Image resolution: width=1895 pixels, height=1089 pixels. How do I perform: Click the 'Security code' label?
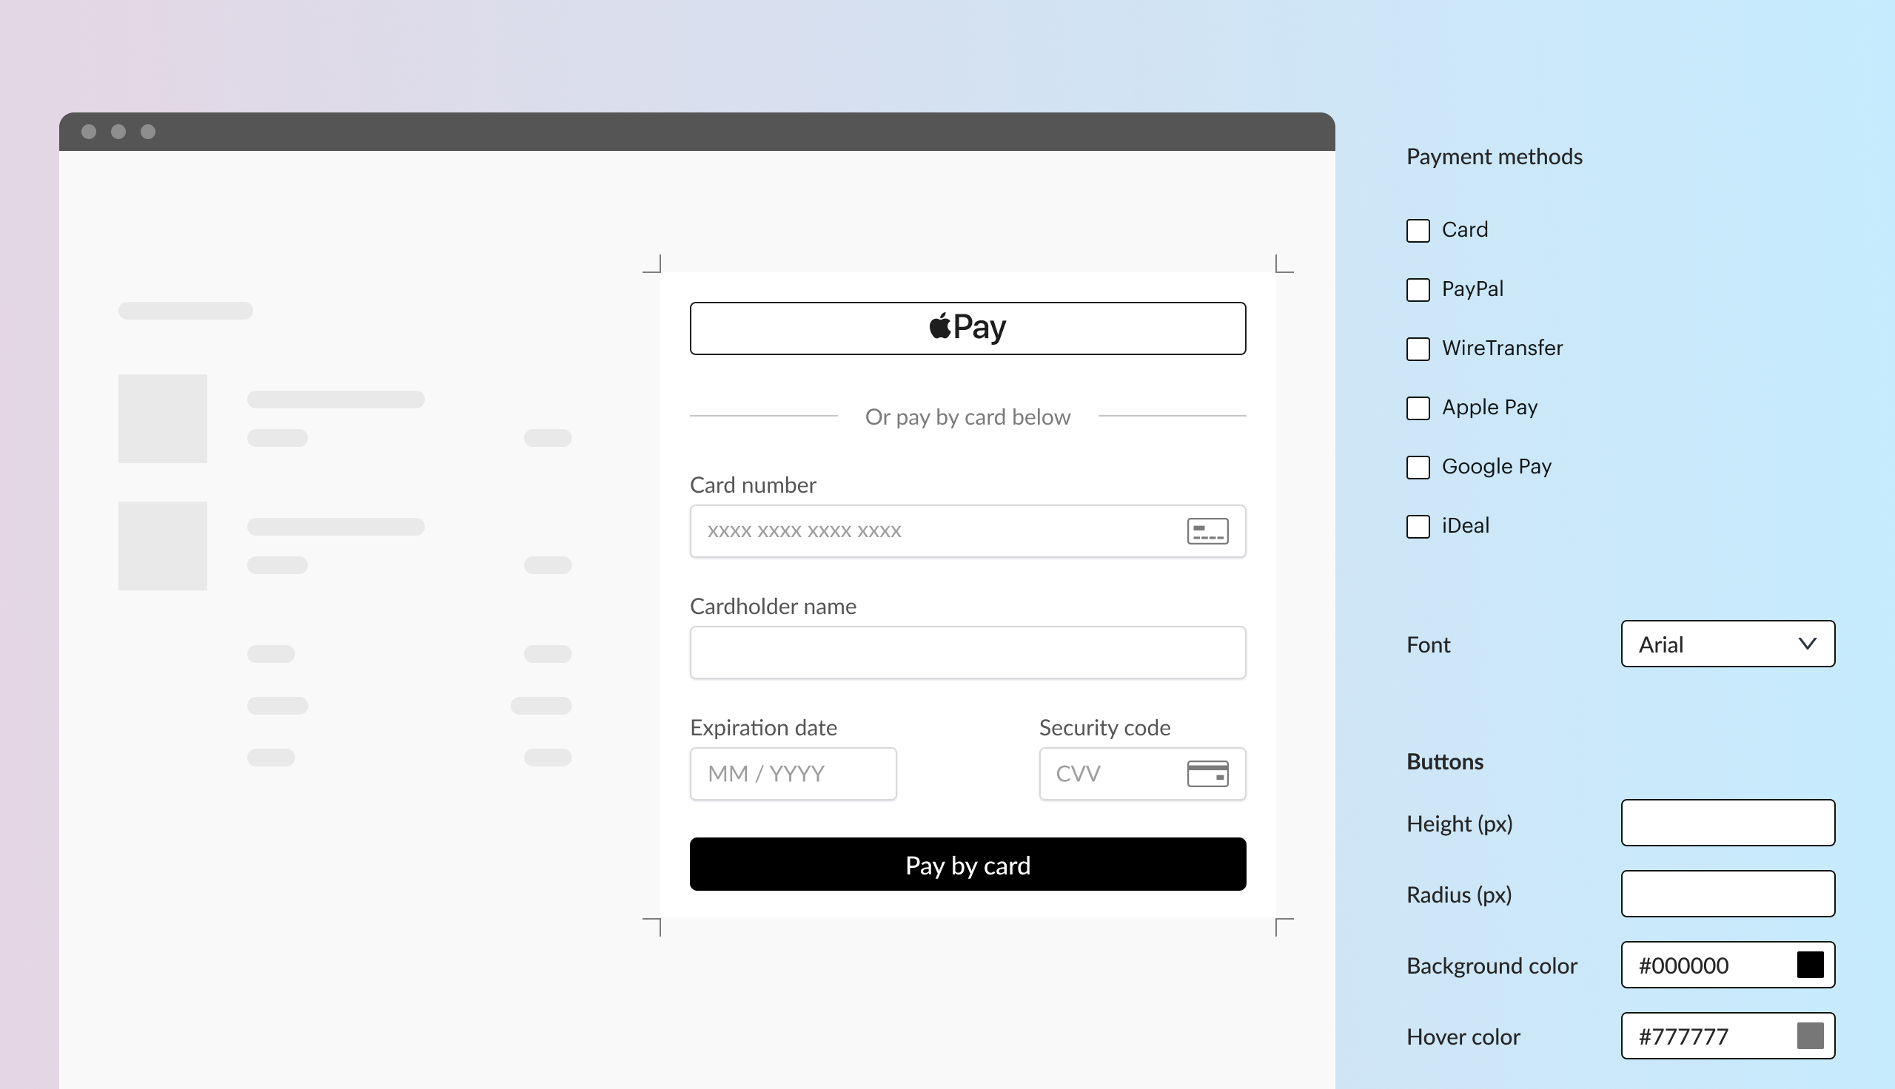click(x=1104, y=727)
